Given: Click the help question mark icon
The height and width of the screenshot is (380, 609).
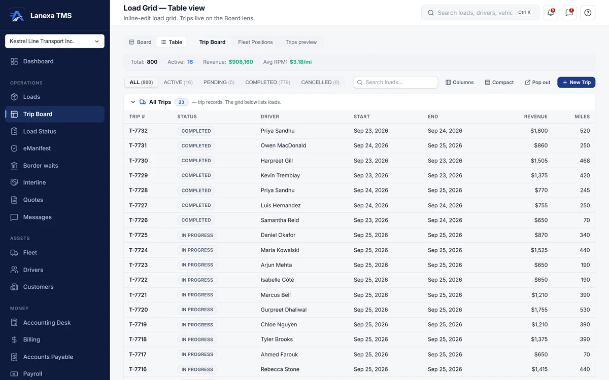Looking at the screenshot, I should [588, 13].
